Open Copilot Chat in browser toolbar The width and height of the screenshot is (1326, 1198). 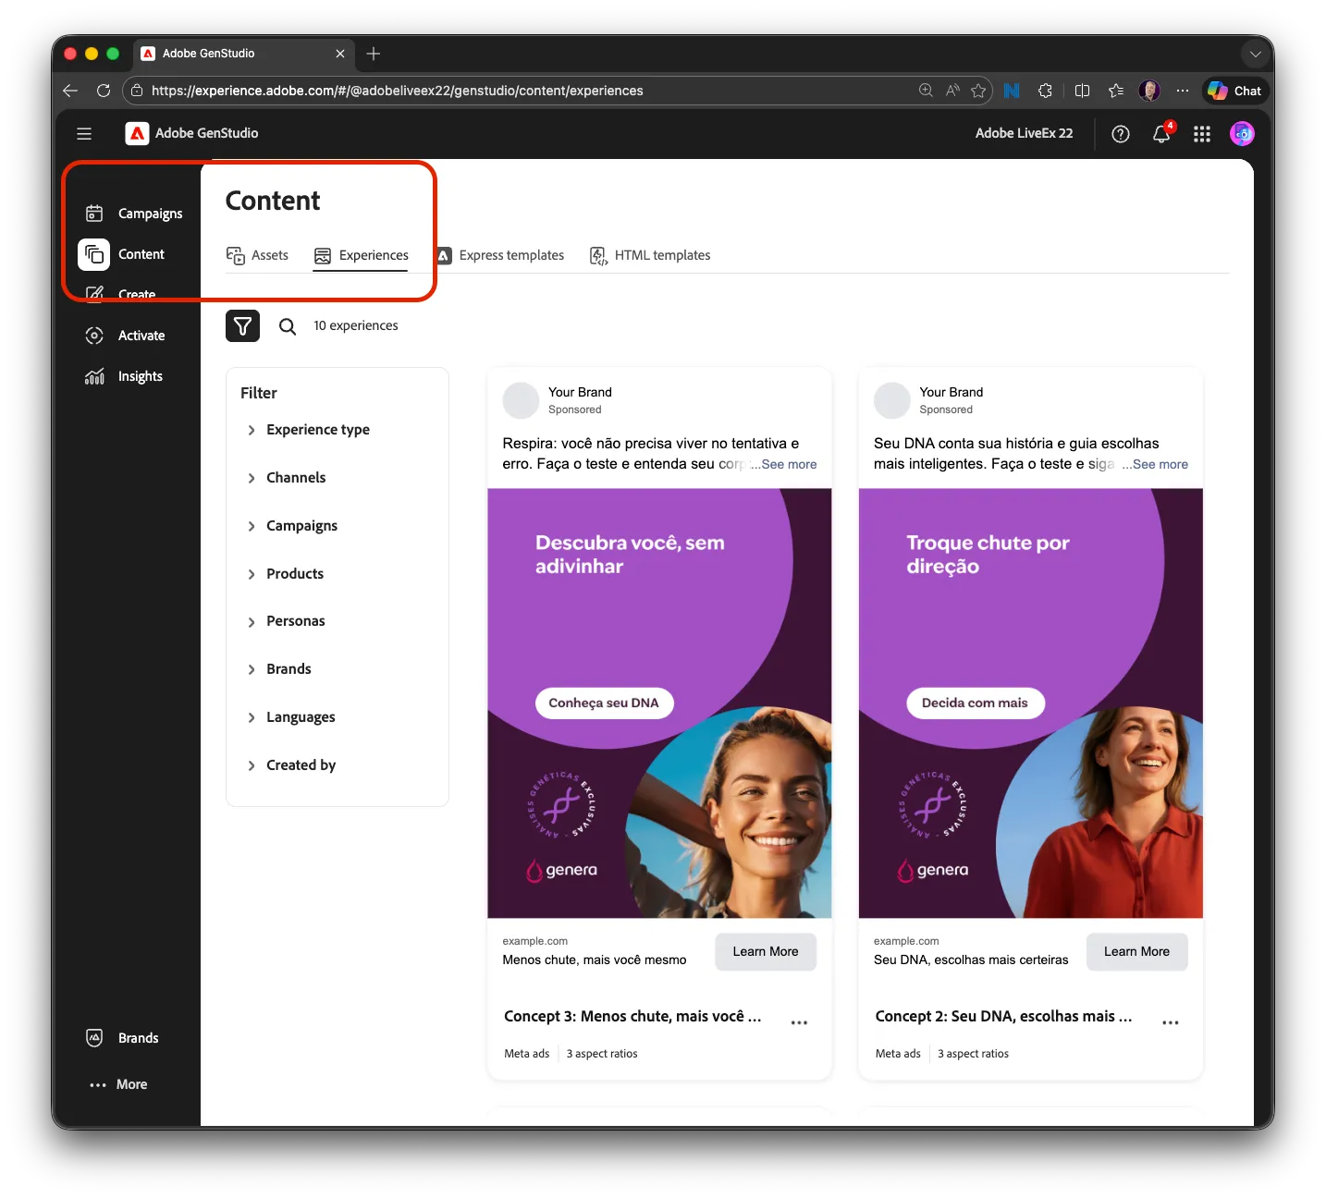1234,91
